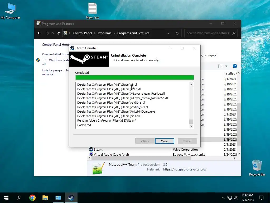Click Search Programs and Features box

(x=208, y=33)
